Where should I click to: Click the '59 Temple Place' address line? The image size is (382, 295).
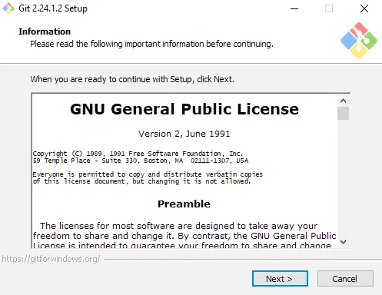click(141, 161)
